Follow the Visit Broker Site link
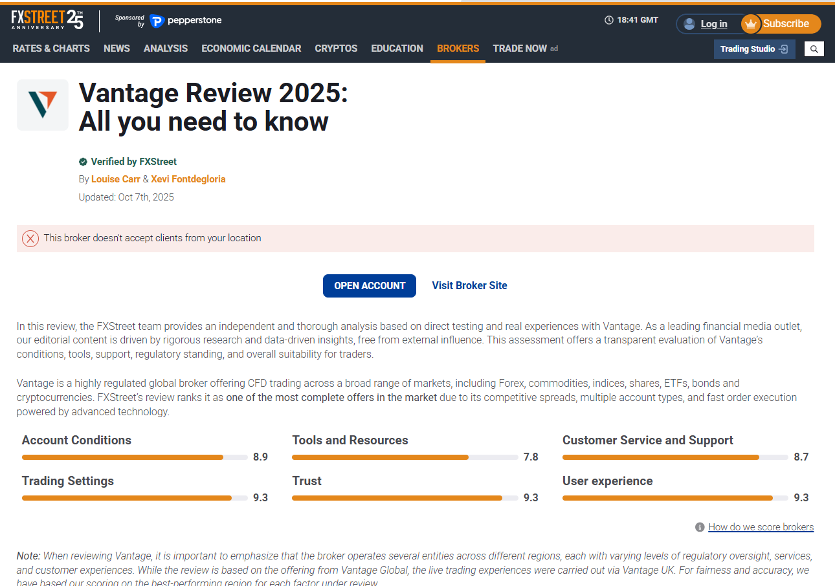Viewport: 835px width, 586px height. coord(469,286)
